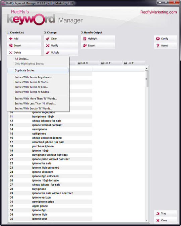Screen dimensions: 181x226
Task: Select row 'iphone discount'
Action: pyautogui.click(x=50, y=172)
